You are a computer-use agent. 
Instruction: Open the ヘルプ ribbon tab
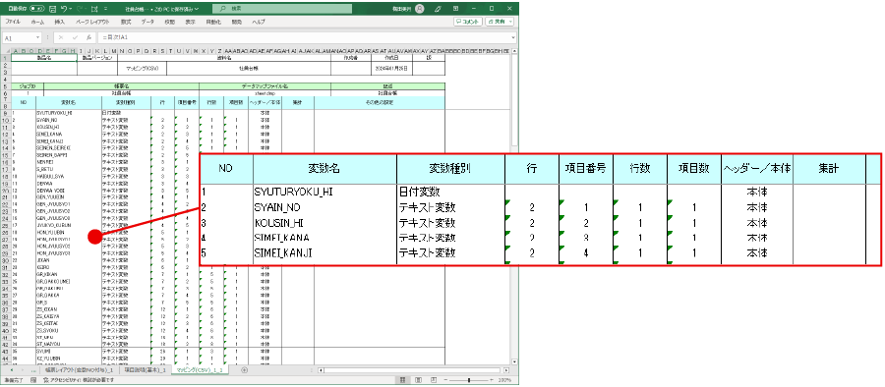pyautogui.click(x=259, y=22)
